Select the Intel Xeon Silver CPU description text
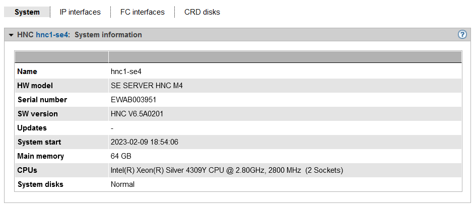 pos(227,170)
